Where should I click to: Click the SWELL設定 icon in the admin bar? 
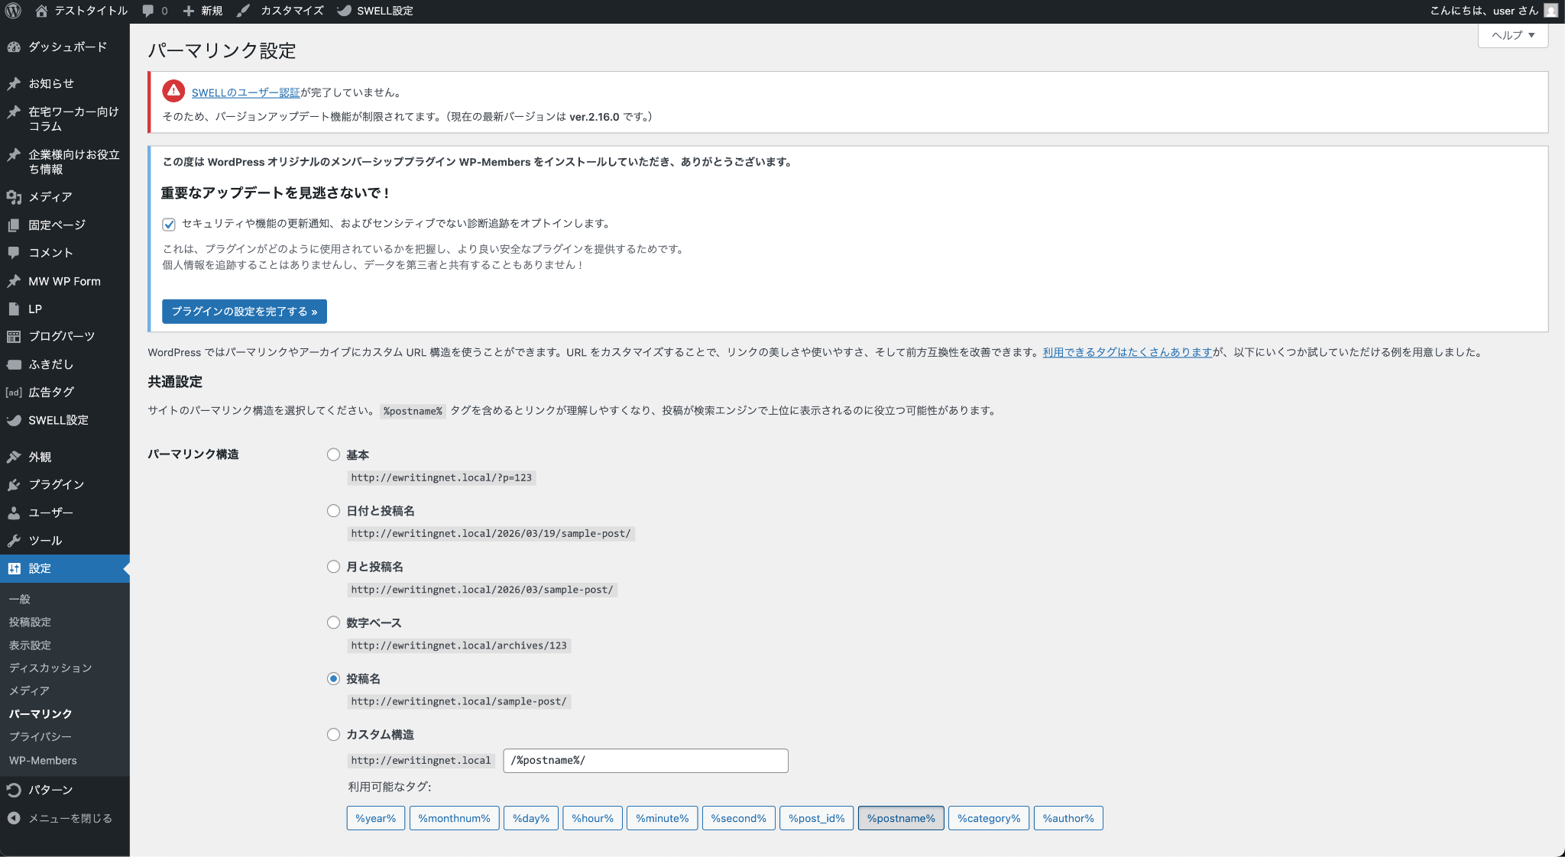pyautogui.click(x=345, y=11)
